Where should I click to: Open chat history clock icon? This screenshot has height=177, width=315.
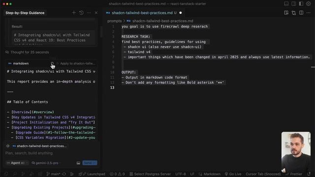pyautogui.click(x=81, y=13)
